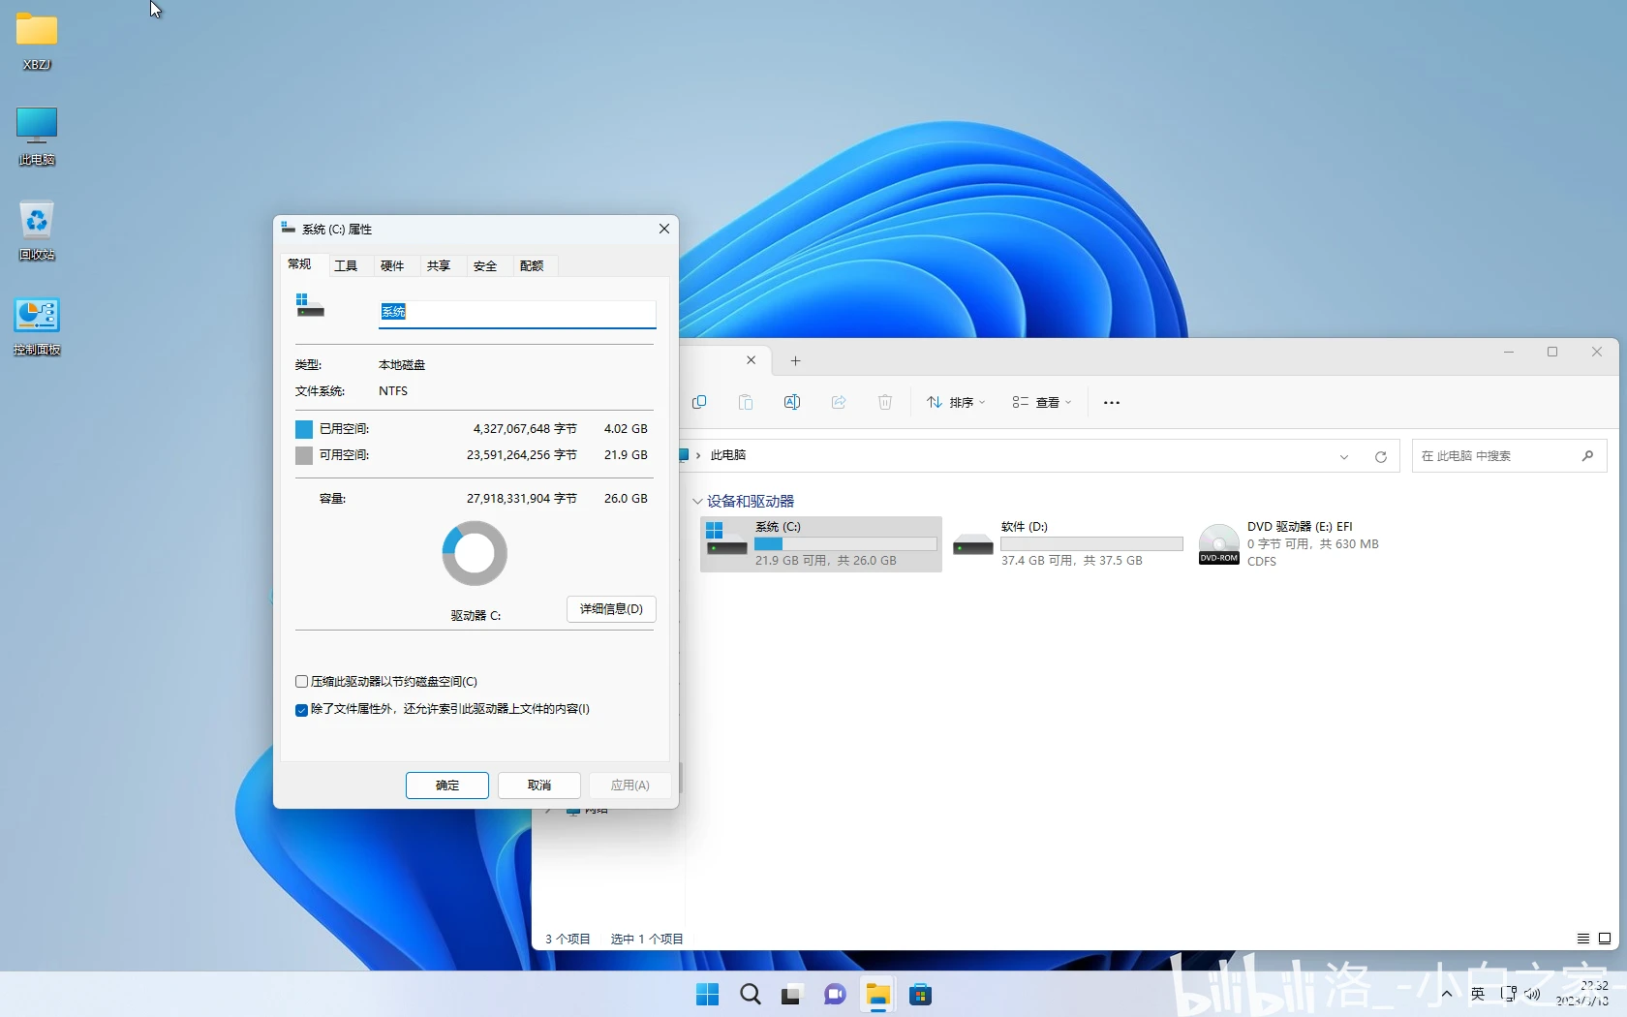The width and height of the screenshot is (1627, 1017).
Task: Click the 英 input language indicator
Action: 1478,994
